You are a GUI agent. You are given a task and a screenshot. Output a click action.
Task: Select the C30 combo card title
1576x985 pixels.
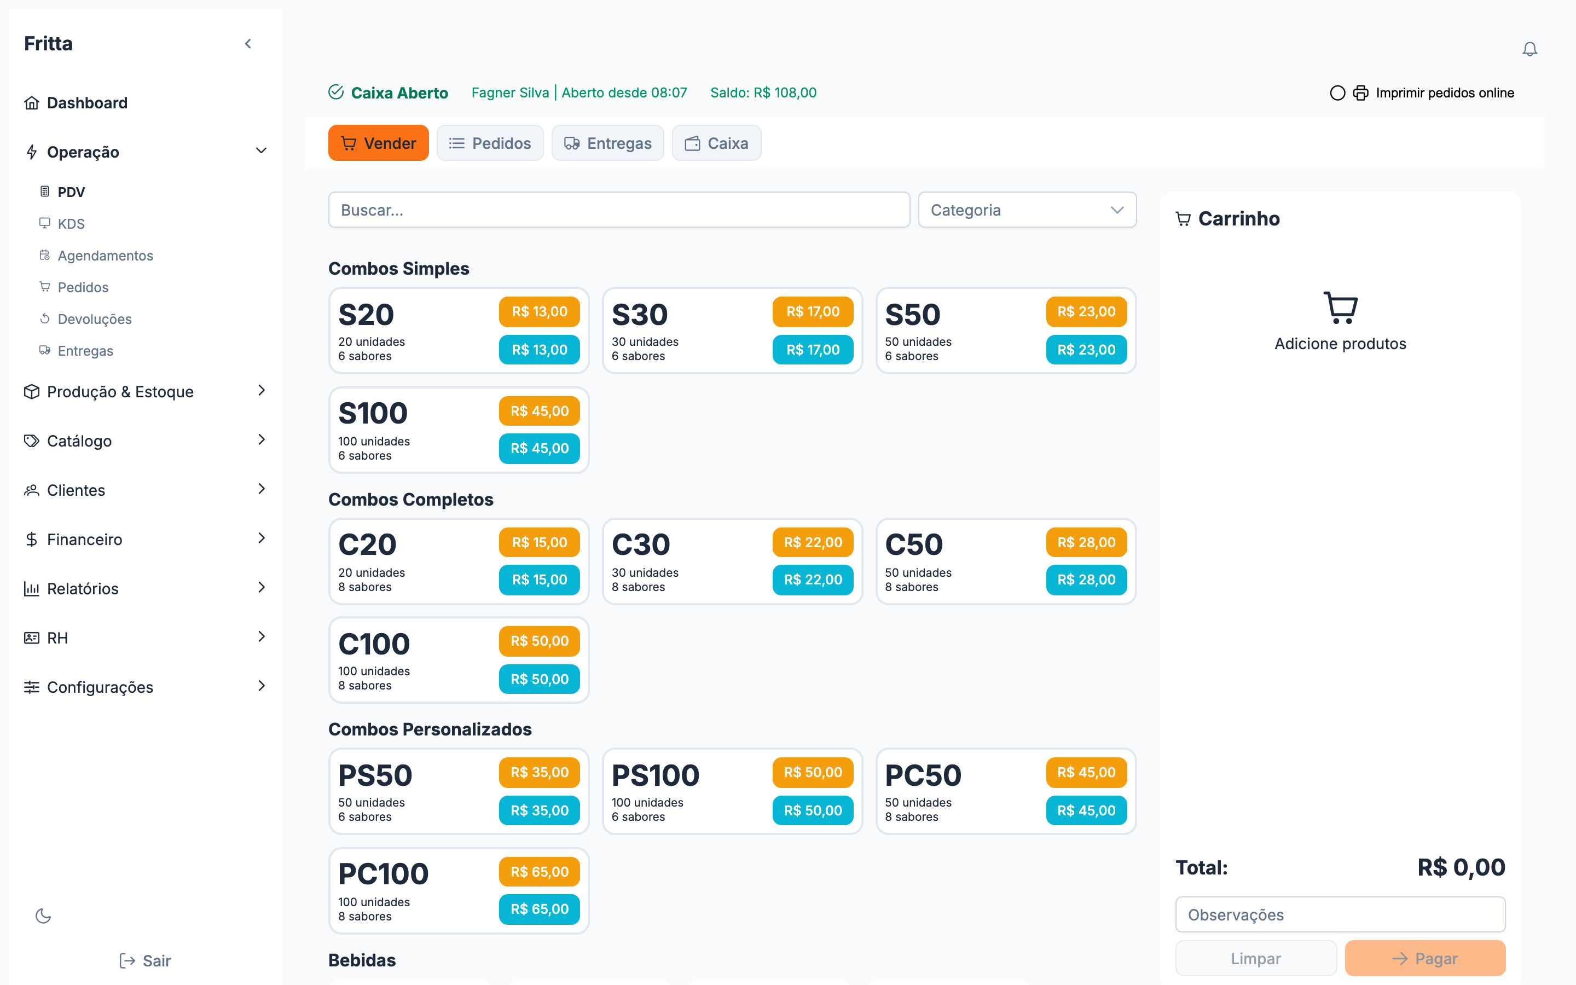tap(641, 544)
